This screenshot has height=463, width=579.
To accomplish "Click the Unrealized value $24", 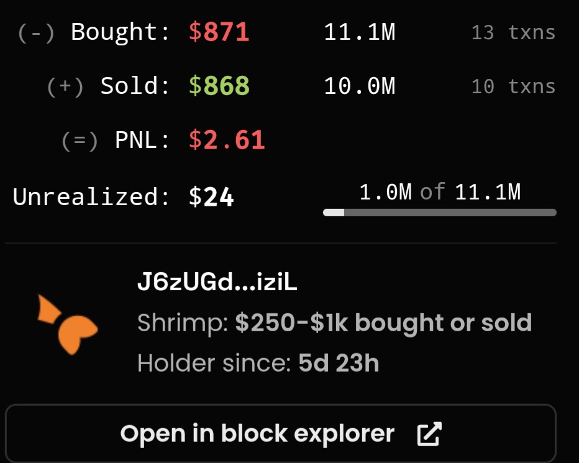I will point(211,196).
